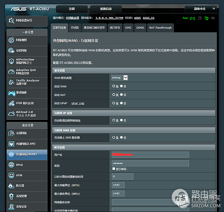
Task: Select 否 for automatic DNS server connection
Action: click(122, 137)
